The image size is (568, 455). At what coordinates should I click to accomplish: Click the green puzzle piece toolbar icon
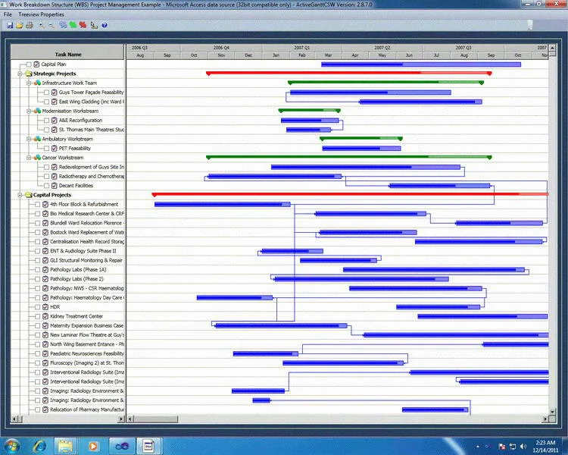(x=73, y=25)
